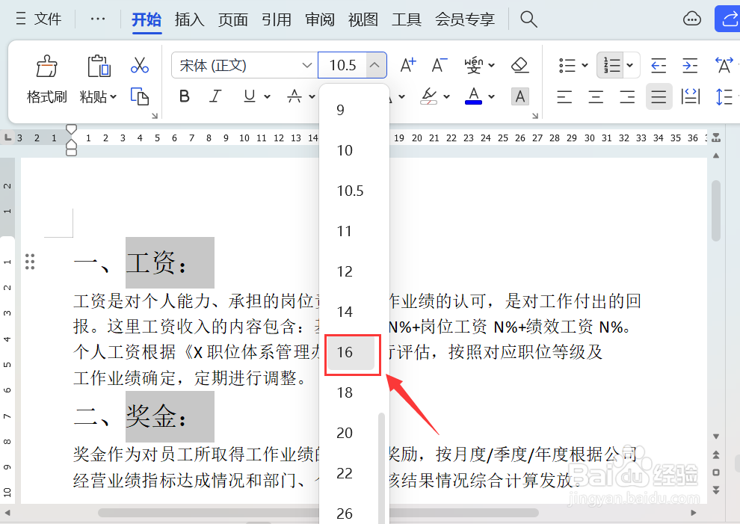This screenshot has height=524, width=740.
Task: Click the Increase Font Size icon
Action: tap(407, 65)
